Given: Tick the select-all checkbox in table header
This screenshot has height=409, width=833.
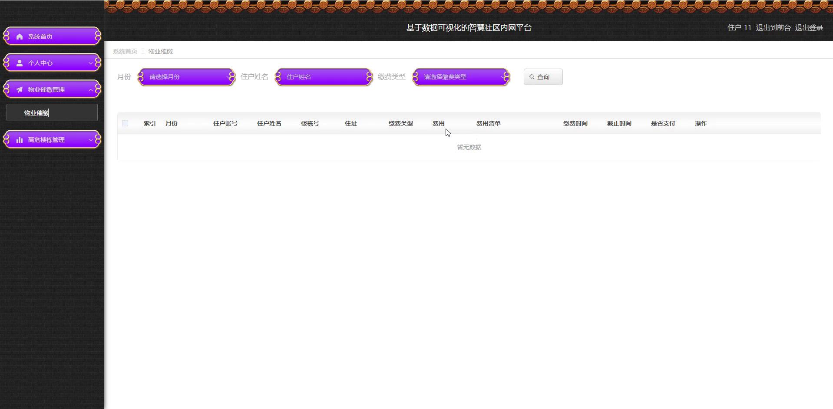Looking at the screenshot, I should 125,123.
